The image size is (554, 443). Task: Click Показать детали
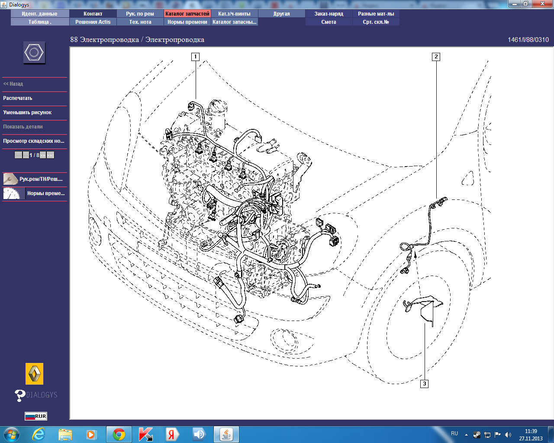pos(23,127)
